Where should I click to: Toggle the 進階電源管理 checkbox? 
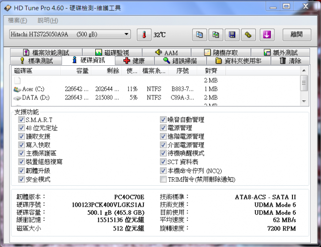click(163, 137)
